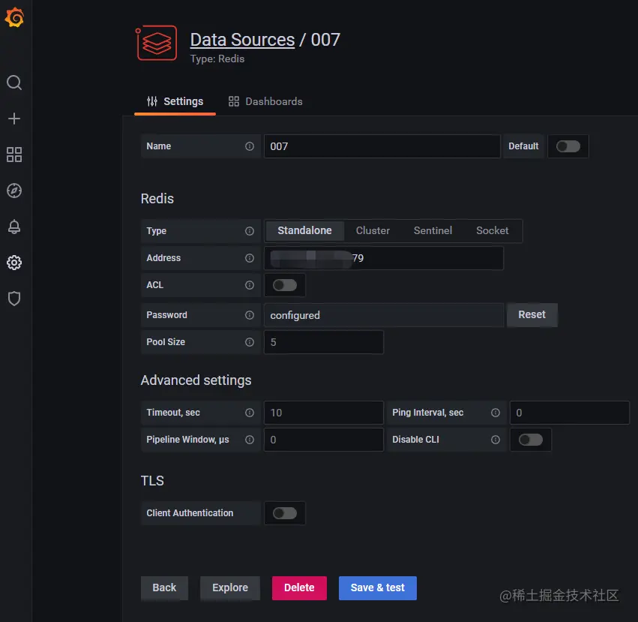Show info tooltip for Pipeline Window
Screen dimensions: 638x622
click(250, 440)
